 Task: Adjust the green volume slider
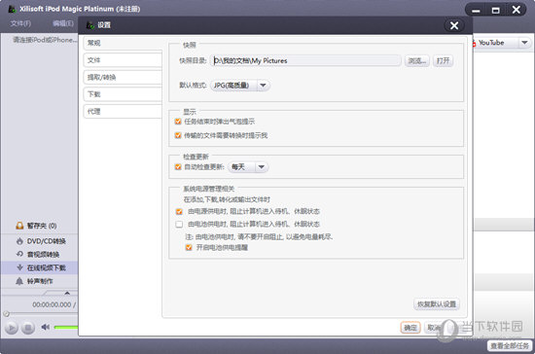(66, 328)
